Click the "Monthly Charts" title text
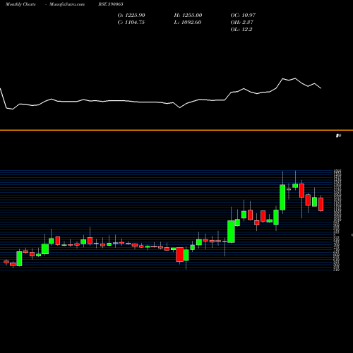This screenshot has height=353, width=353. (x=20, y=4)
